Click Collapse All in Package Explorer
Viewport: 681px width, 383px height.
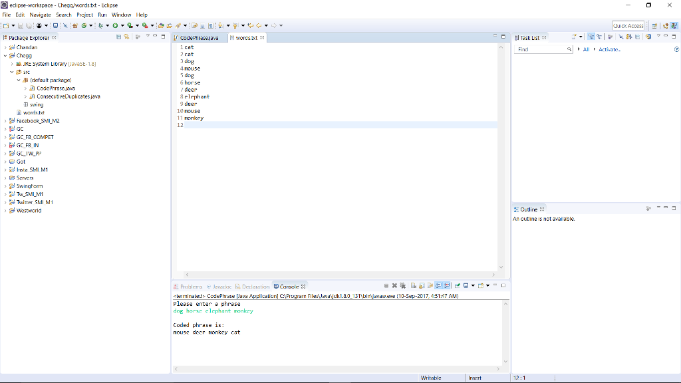pos(118,37)
